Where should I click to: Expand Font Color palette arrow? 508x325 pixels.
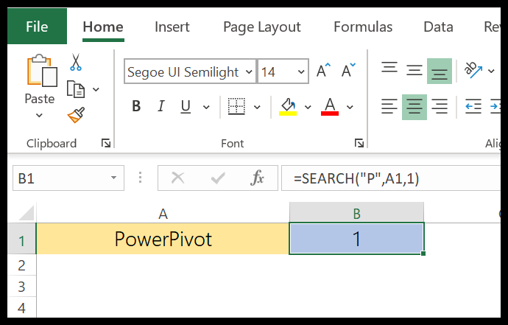click(350, 107)
